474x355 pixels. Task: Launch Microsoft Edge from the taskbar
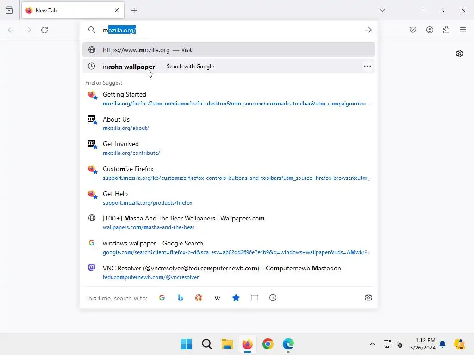pos(288,344)
